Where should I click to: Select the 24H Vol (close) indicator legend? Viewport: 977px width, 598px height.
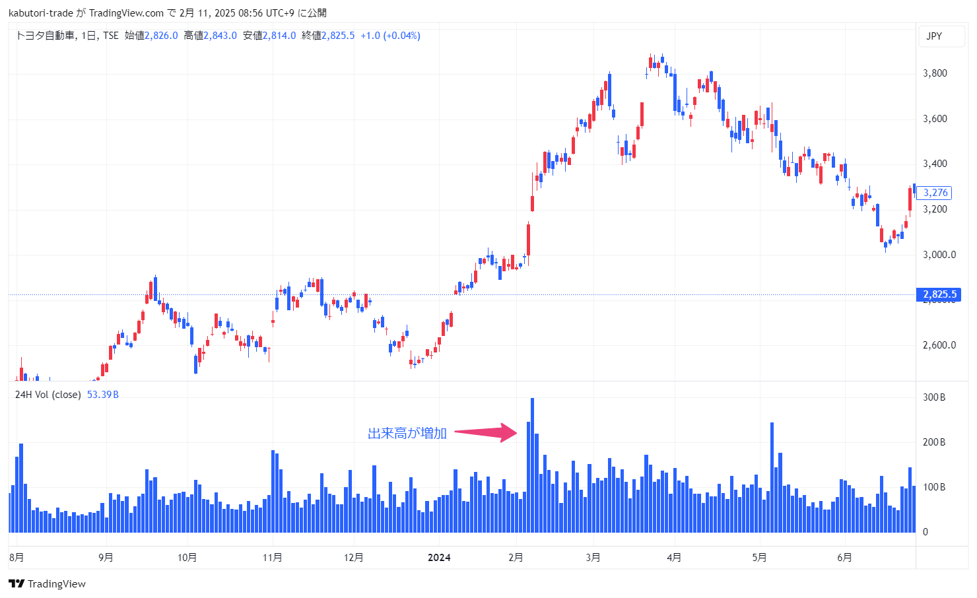click(48, 395)
